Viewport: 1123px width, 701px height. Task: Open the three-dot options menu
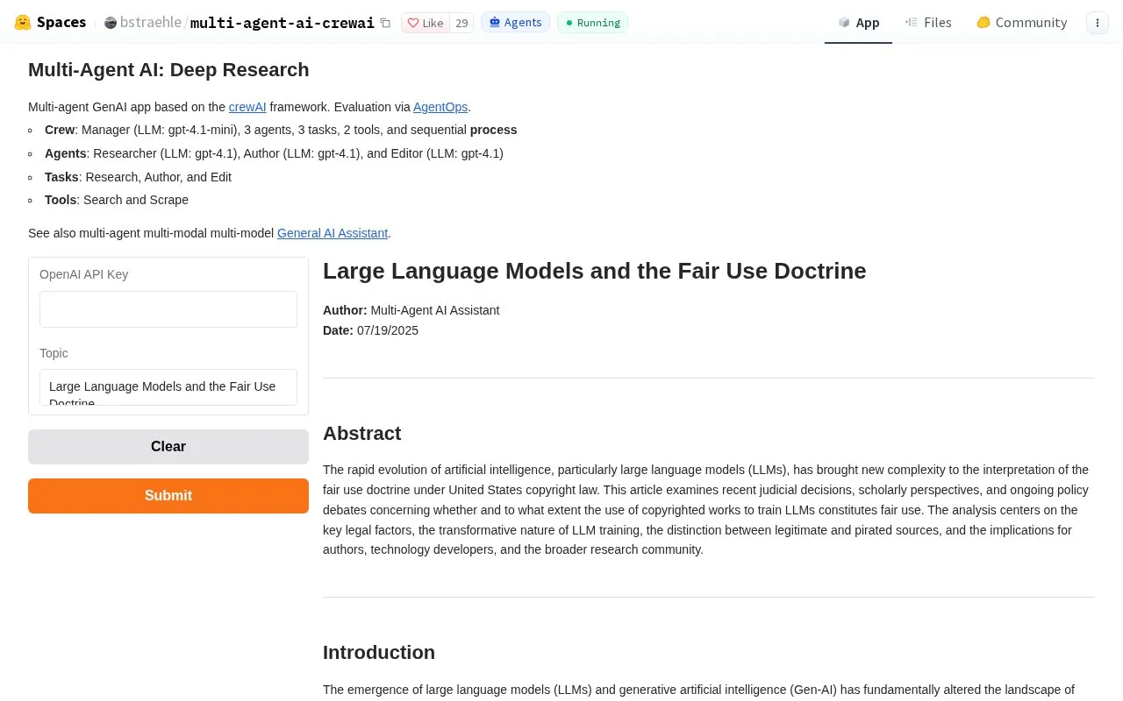coord(1098,23)
